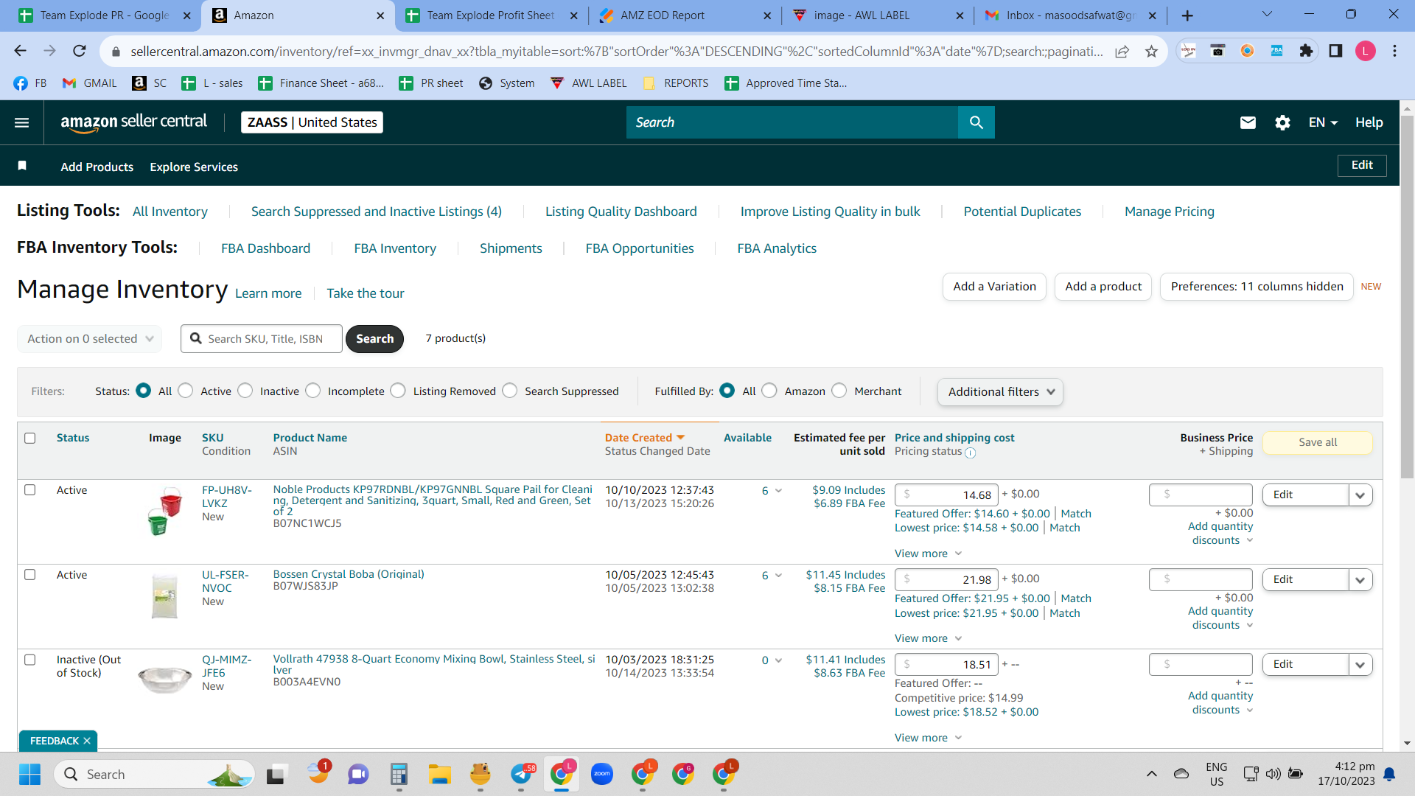Check the Vollrath Mixing Bowl row checkbox
1415x796 pixels.
(30, 660)
